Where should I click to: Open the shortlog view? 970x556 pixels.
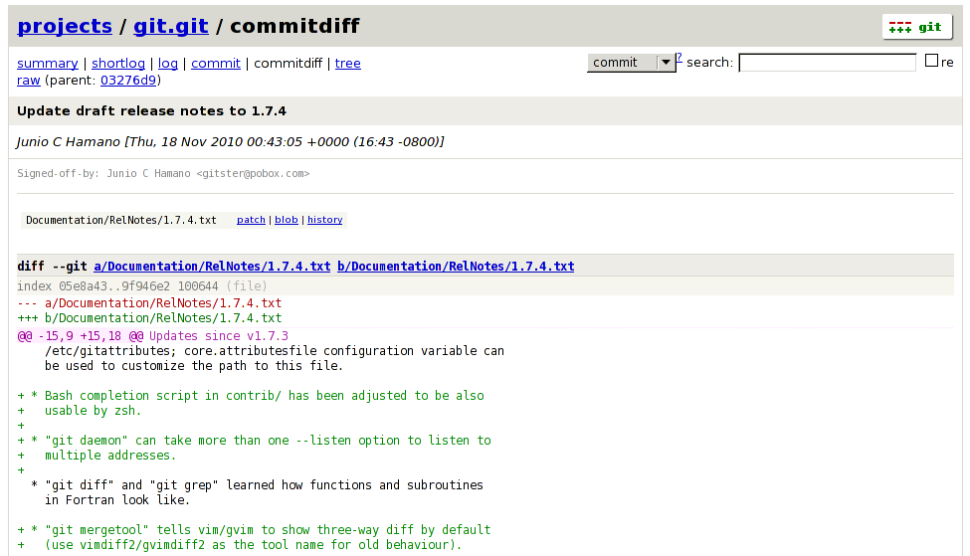point(118,63)
